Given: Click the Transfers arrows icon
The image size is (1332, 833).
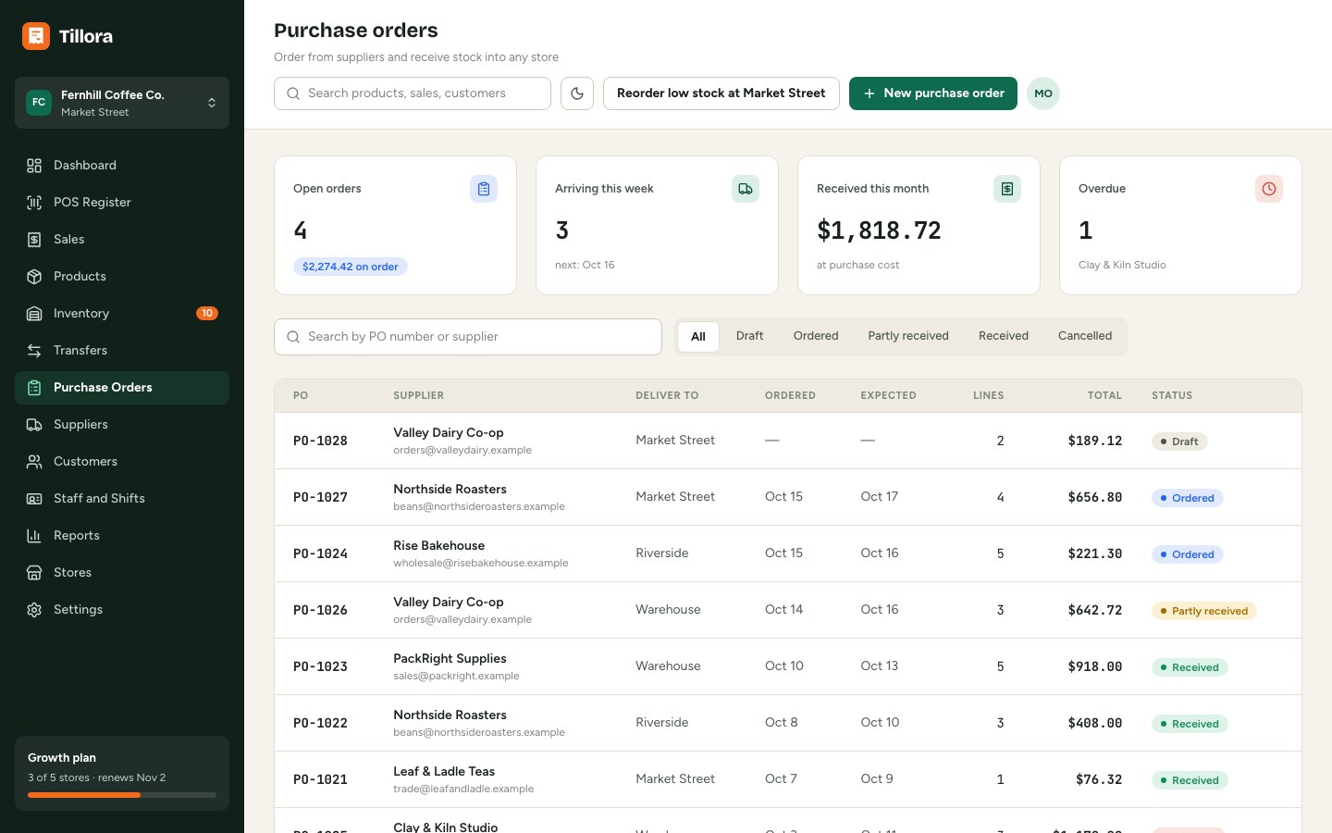Looking at the screenshot, I should (34, 351).
